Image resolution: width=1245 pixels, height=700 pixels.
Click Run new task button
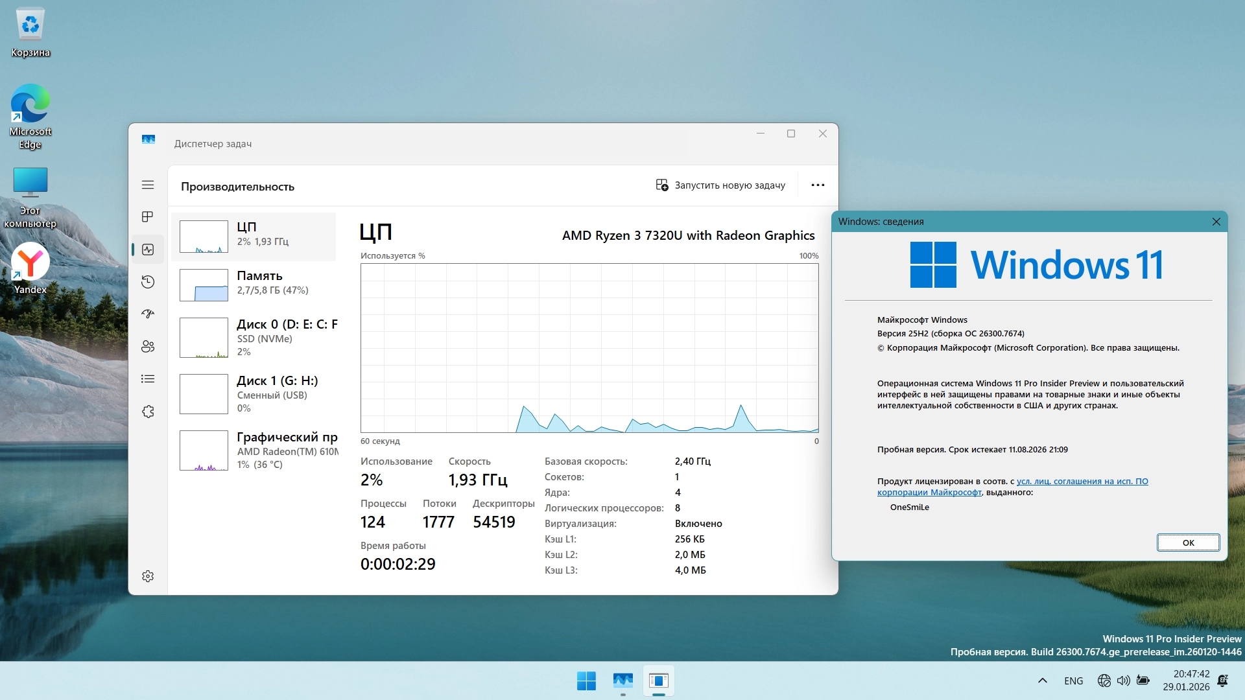(720, 185)
